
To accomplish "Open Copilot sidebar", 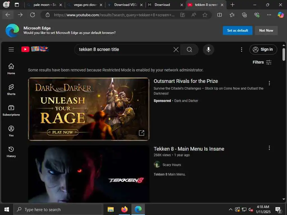I will coord(281,15).
